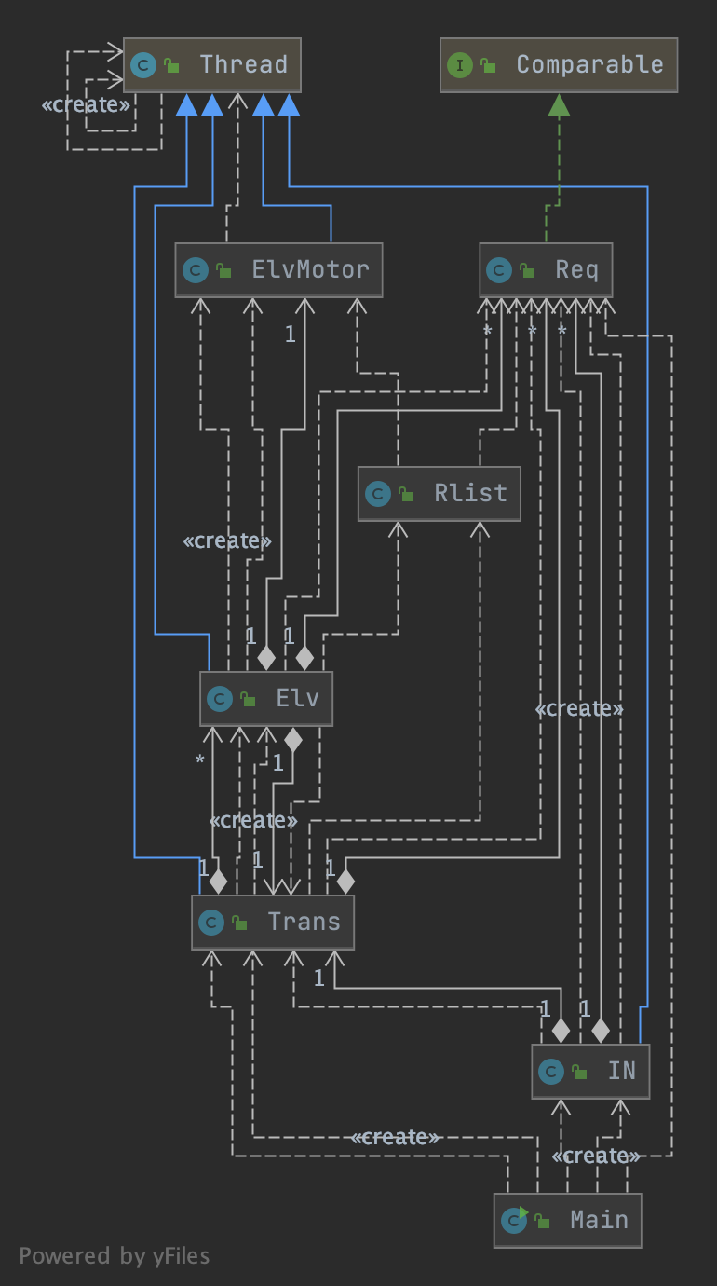The width and height of the screenshot is (717, 1286).
Task: Click the Main class name text
Action: 599,1220
